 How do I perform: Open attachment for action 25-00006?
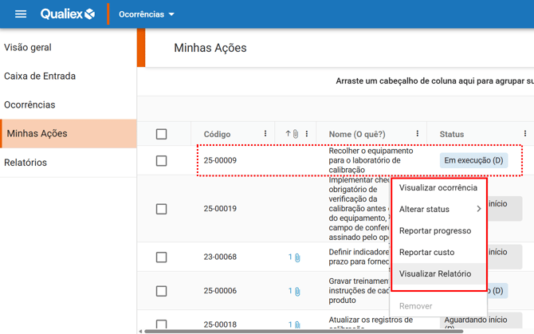coord(294,292)
